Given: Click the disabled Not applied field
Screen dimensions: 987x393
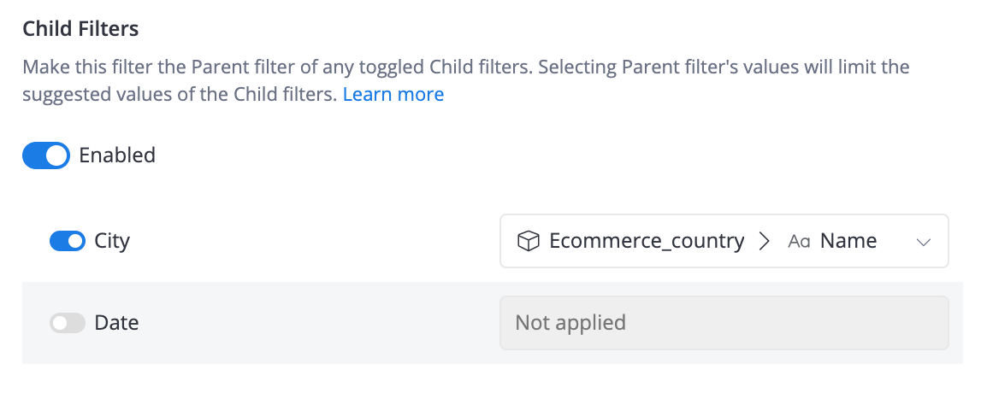Looking at the screenshot, I should [x=724, y=323].
